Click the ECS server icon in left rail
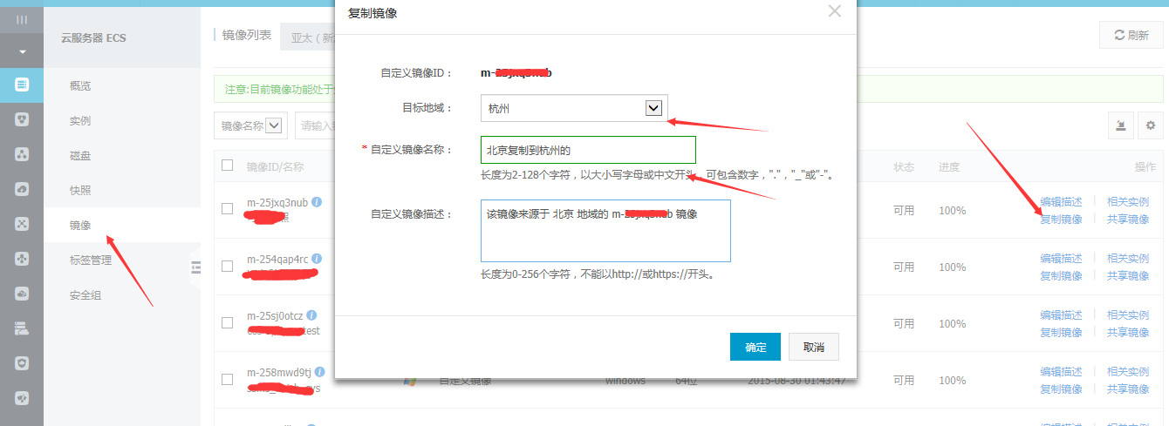 tap(22, 85)
